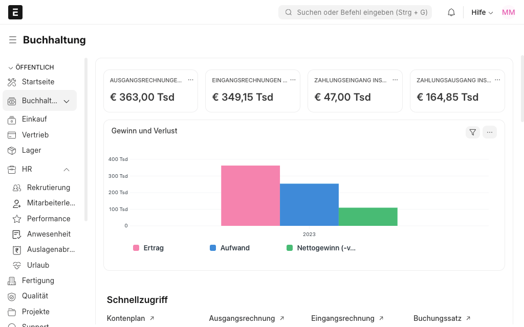
Task: Click the Fertigung building icon
Action: pos(12,281)
